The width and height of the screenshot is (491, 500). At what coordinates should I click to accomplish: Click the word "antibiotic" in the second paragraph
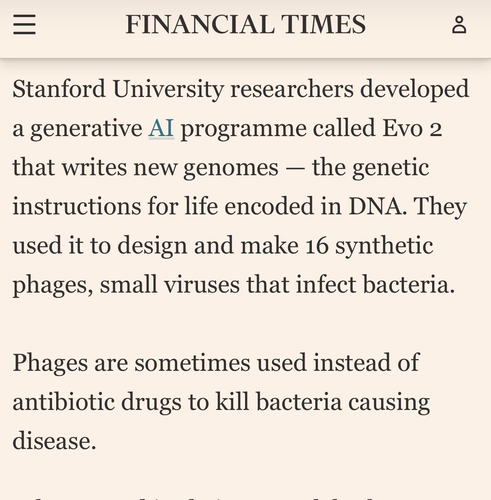pos(64,402)
